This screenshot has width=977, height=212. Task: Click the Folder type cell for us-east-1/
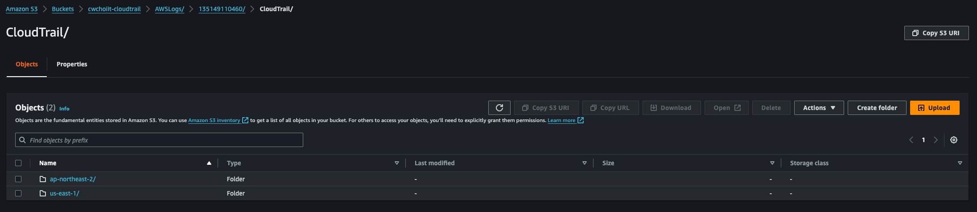click(236, 193)
